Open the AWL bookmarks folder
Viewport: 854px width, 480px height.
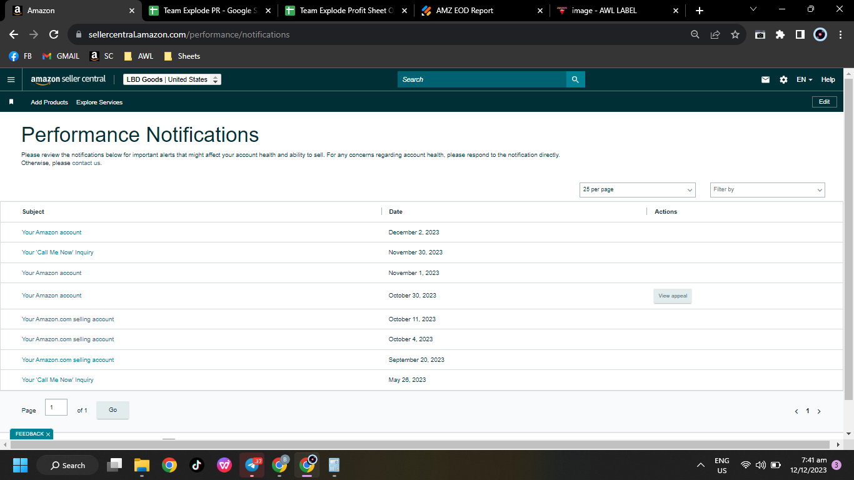pos(139,56)
